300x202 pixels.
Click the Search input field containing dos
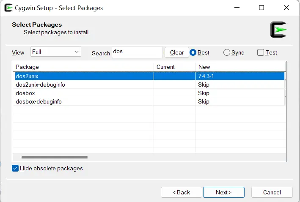click(137, 52)
